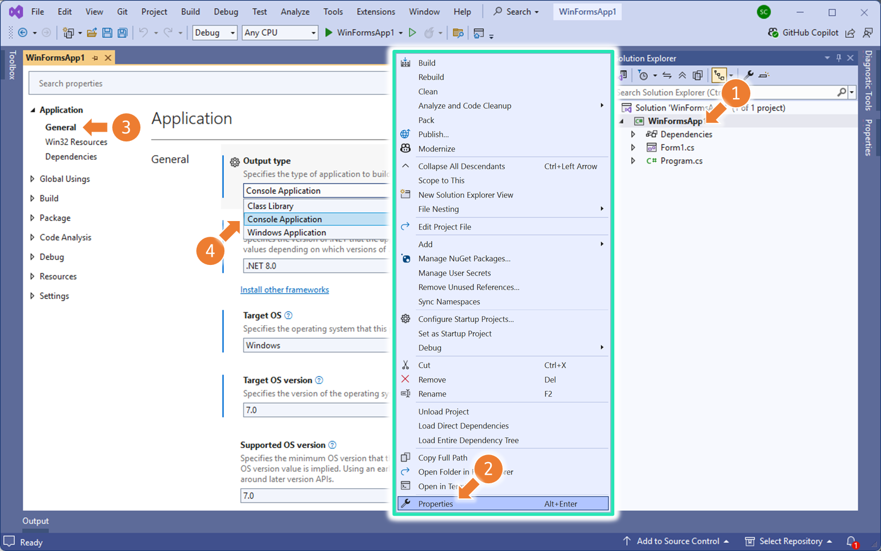Expand the Dependencies node in Solution Explorer

pos(633,134)
